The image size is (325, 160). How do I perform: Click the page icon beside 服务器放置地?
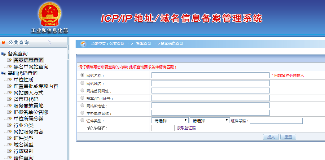(9, 106)
